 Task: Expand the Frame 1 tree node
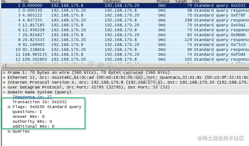[4, 73]
